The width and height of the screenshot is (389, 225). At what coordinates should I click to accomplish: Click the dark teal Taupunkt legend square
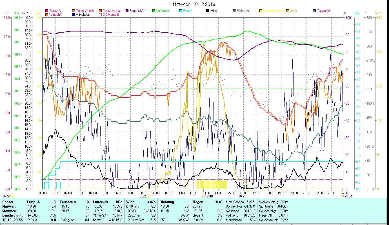click(x=314, y=11)
